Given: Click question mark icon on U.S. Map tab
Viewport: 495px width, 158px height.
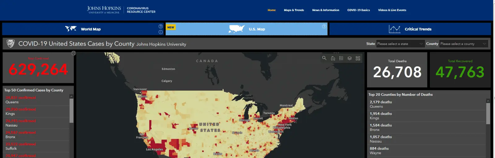Looking at the screenshot, I should pyautogui.click(x=324, y=26).
